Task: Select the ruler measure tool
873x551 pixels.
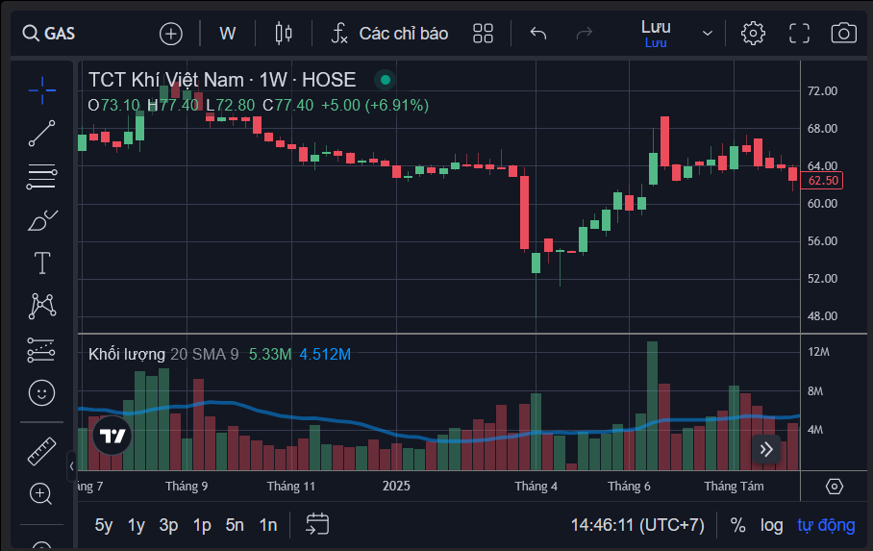Action: point(41,449)
